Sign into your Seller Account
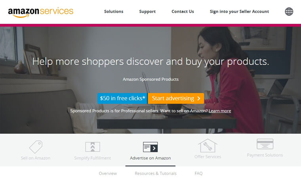 (x=239, y=11)
